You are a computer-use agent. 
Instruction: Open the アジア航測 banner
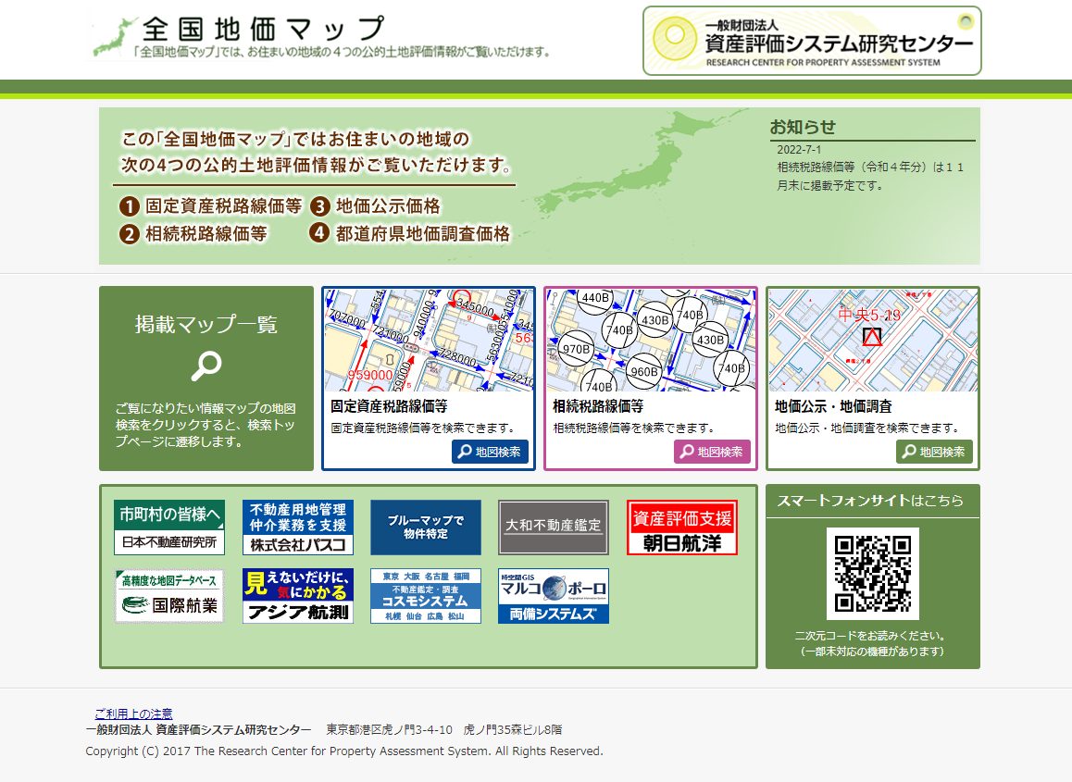pyautogui.click(x=298, y=596)
